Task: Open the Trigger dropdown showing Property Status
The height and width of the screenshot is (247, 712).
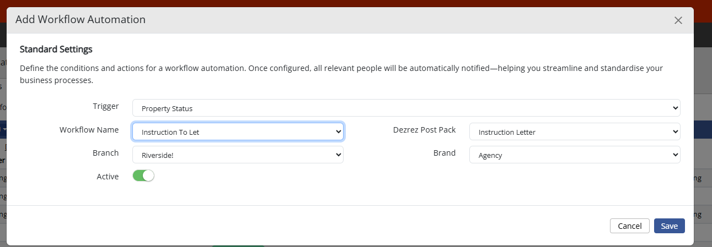Action: coord(406,108)
